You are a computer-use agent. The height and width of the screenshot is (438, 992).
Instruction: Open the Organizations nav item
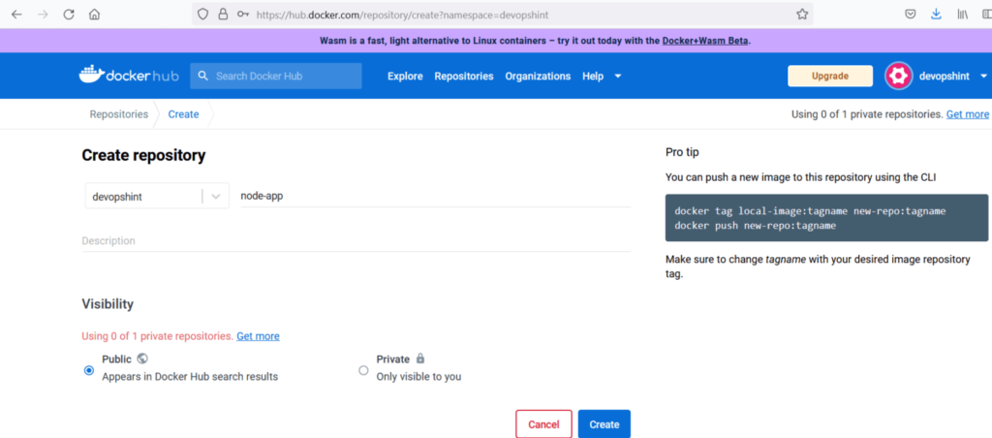tap(538, 76)
